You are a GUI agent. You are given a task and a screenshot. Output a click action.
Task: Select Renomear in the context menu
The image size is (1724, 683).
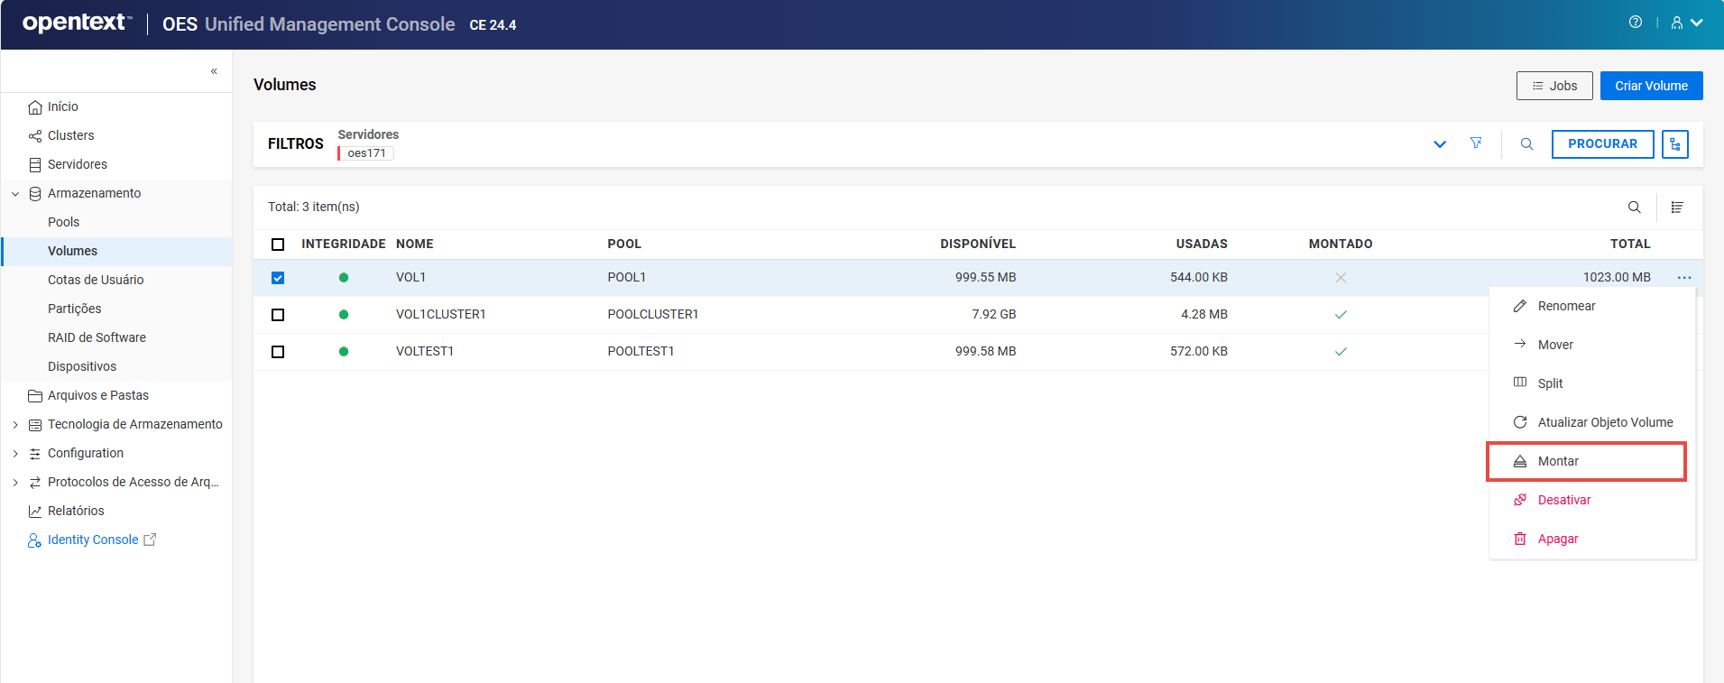click(1566, 306)
